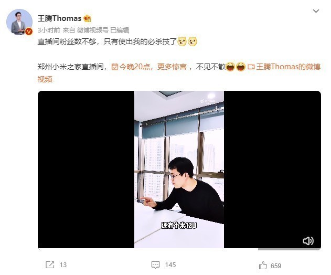Open comments via speech bubble icon
The image size is (331, 275).
click(155, 265)
